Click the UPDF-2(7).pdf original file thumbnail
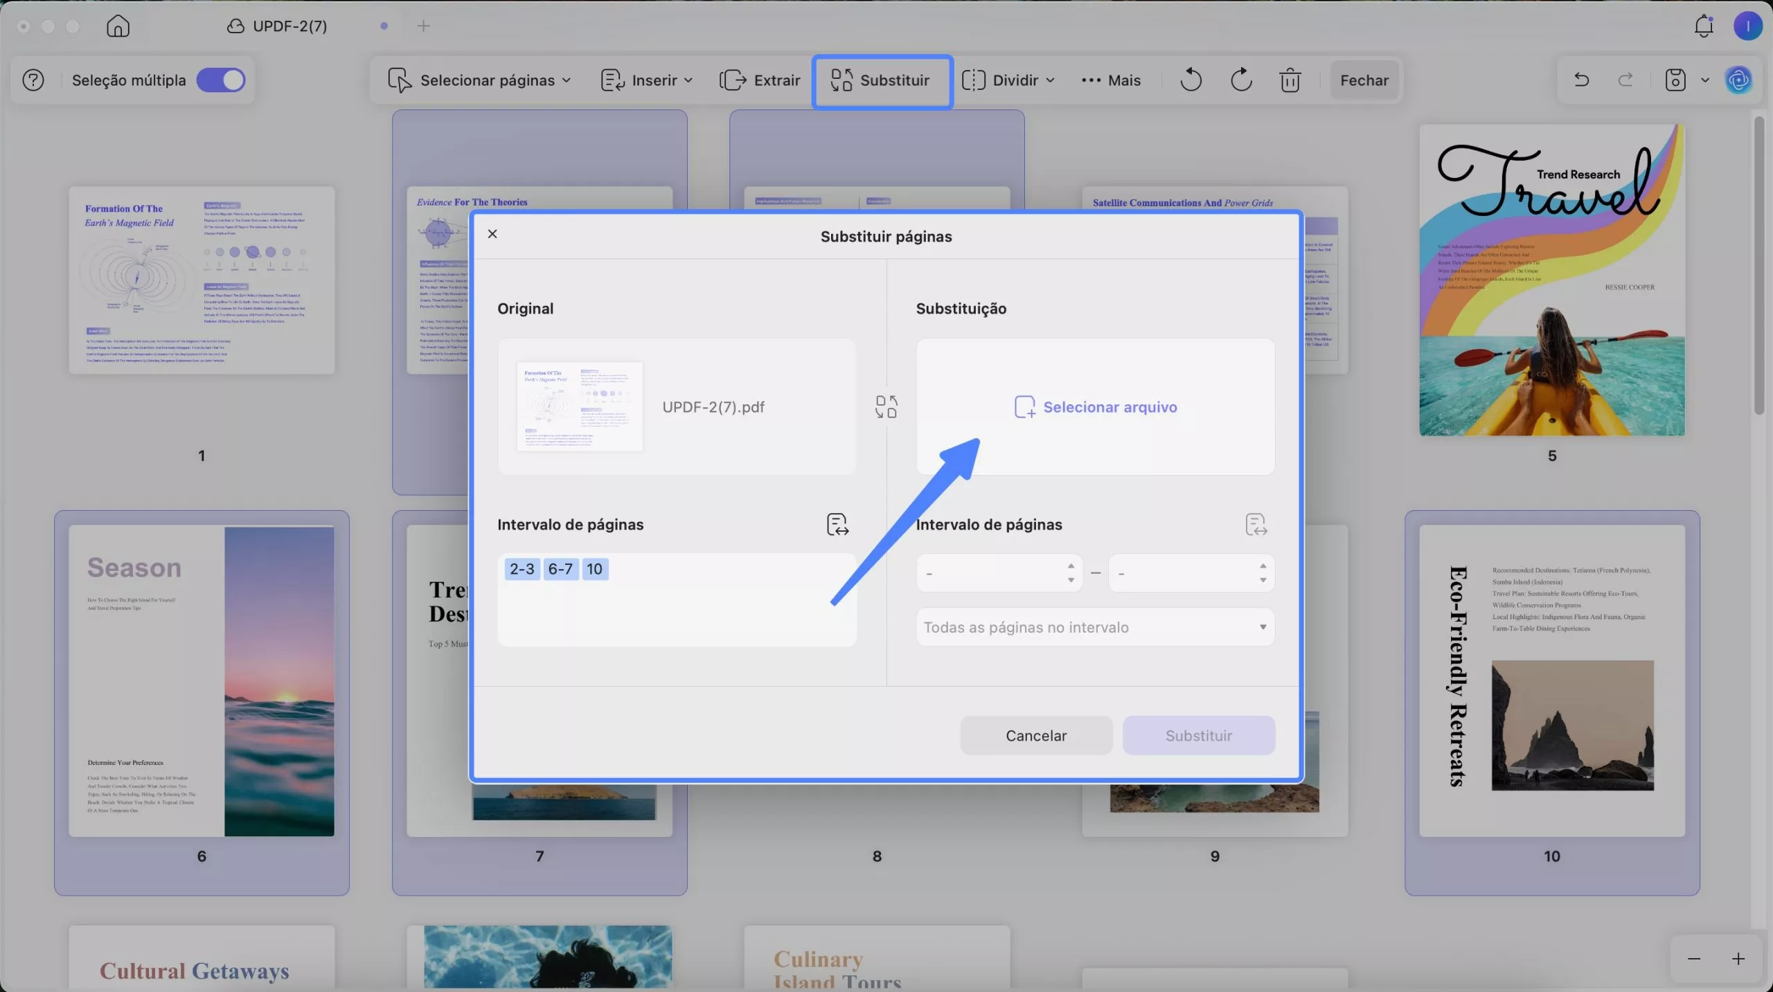This screenshot has height=992, width=1773. tap(580, 407)
